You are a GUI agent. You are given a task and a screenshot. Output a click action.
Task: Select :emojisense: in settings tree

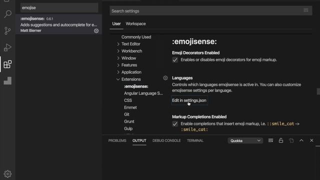coord(136,86)
